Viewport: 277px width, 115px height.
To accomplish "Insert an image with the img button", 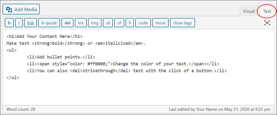I will point(95,23).
